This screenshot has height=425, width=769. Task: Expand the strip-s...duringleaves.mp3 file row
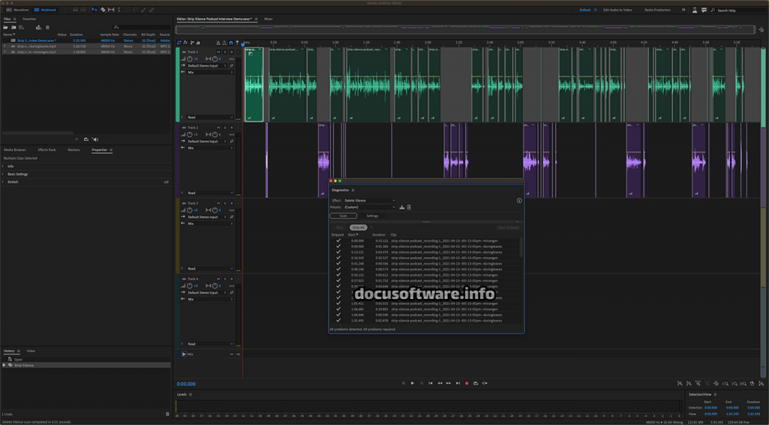tap(5, 46)
